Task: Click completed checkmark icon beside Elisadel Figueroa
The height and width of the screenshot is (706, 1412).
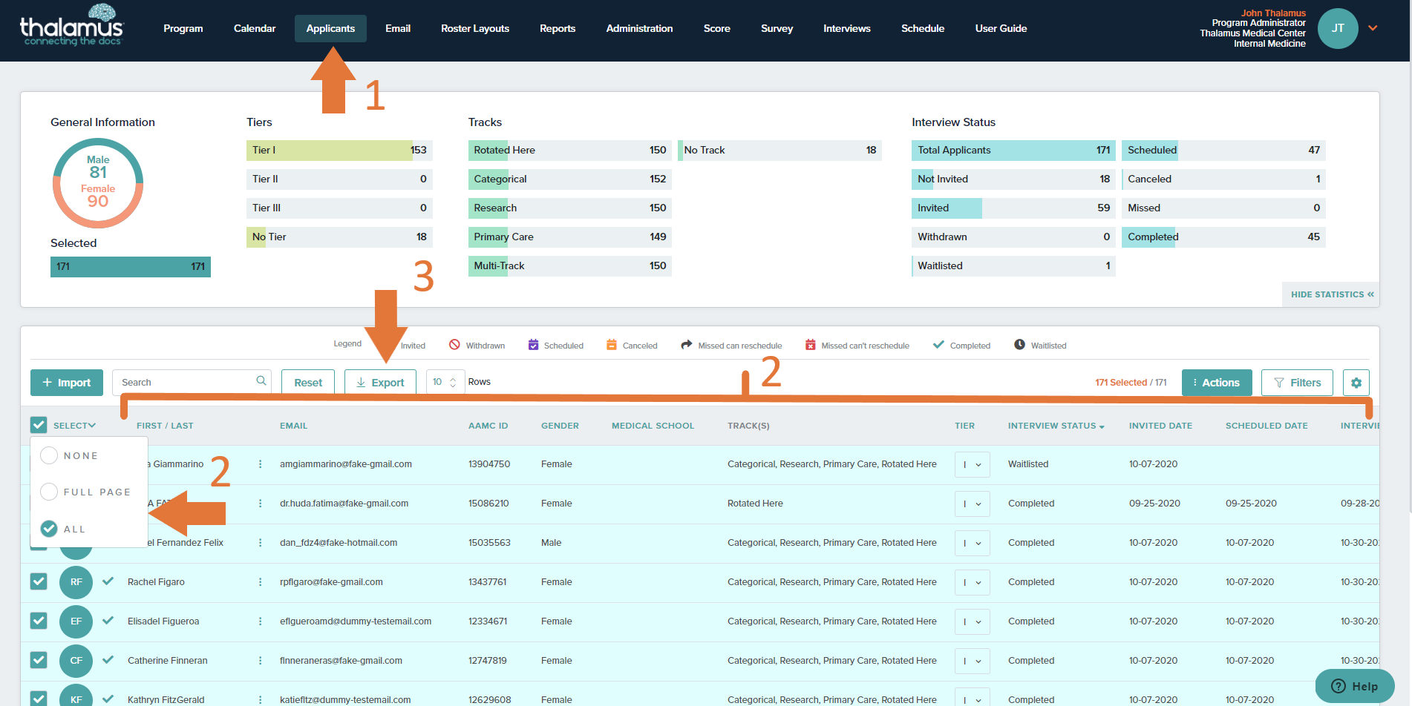Action: coord(108,621)
